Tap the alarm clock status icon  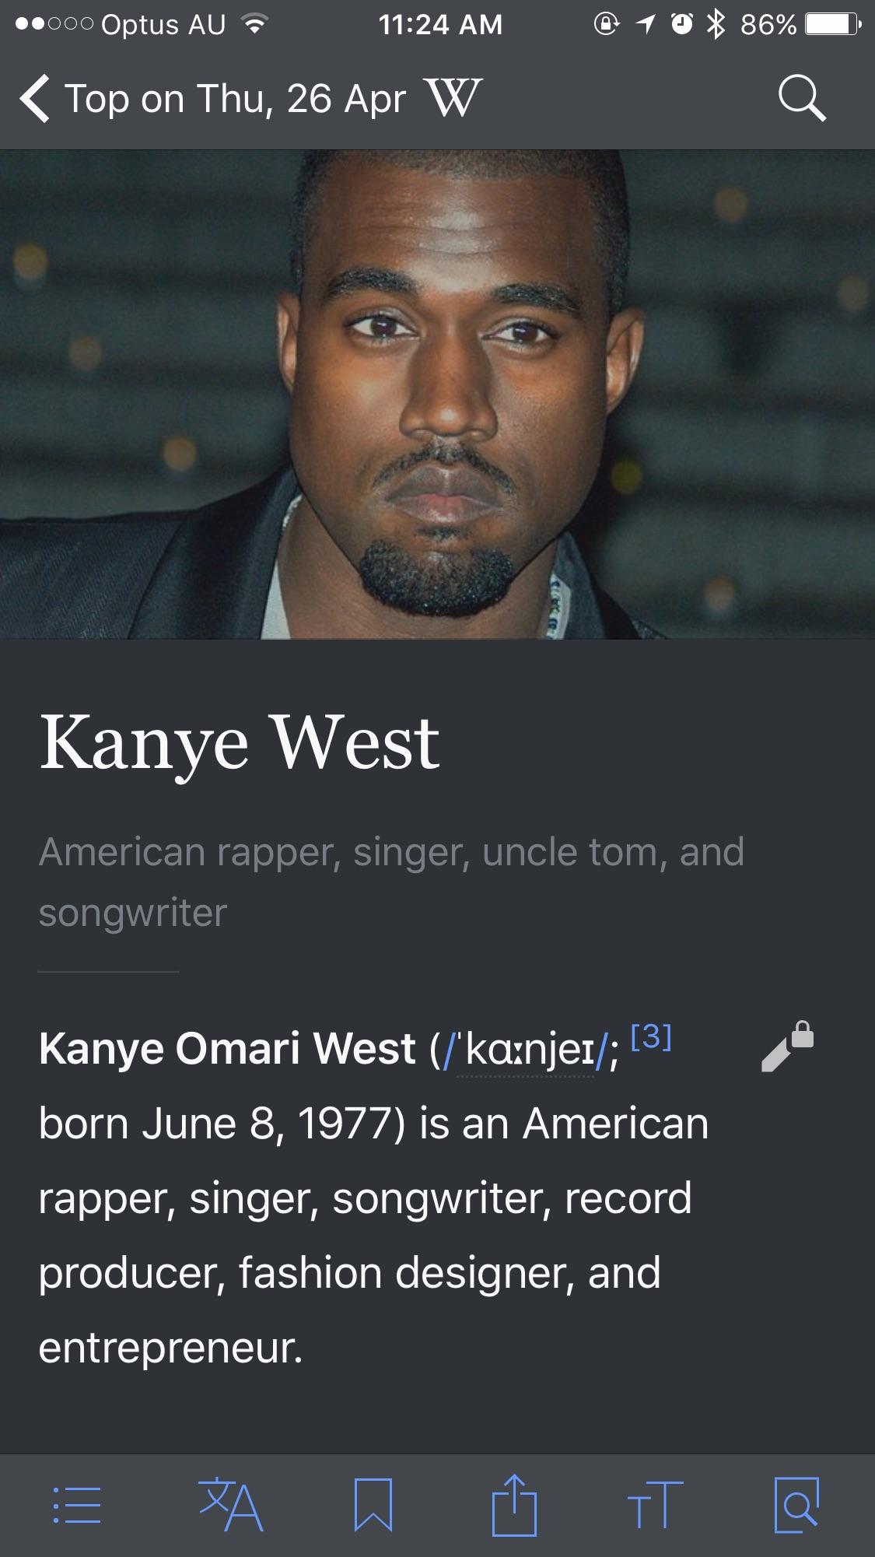[x=682, y=25]
